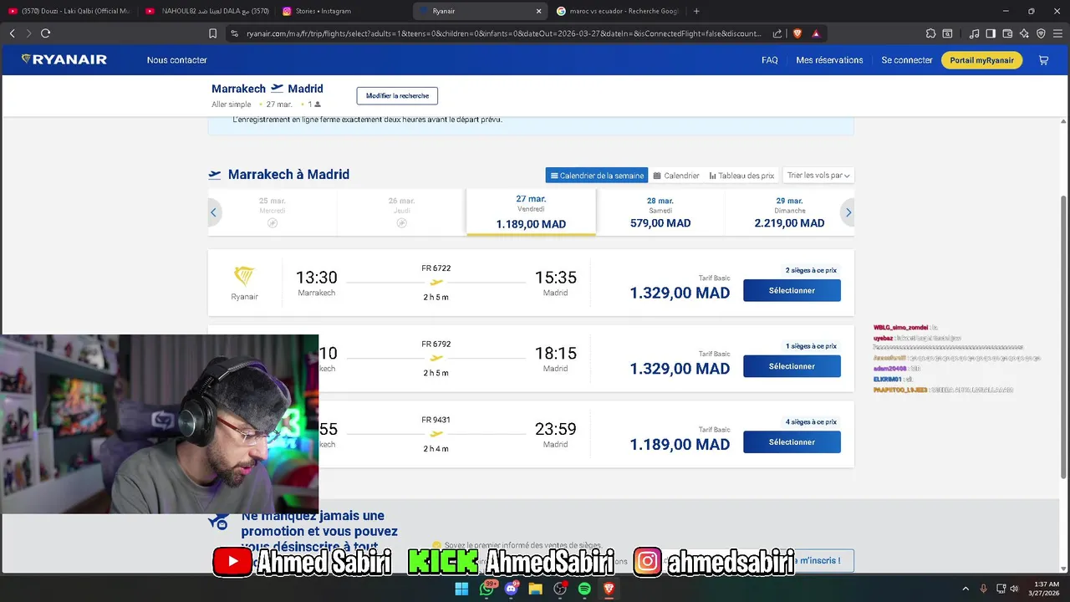Click Modifier la recherche button
The width and height of the screenshot is (1070, 602).
(x=397, y=95)
